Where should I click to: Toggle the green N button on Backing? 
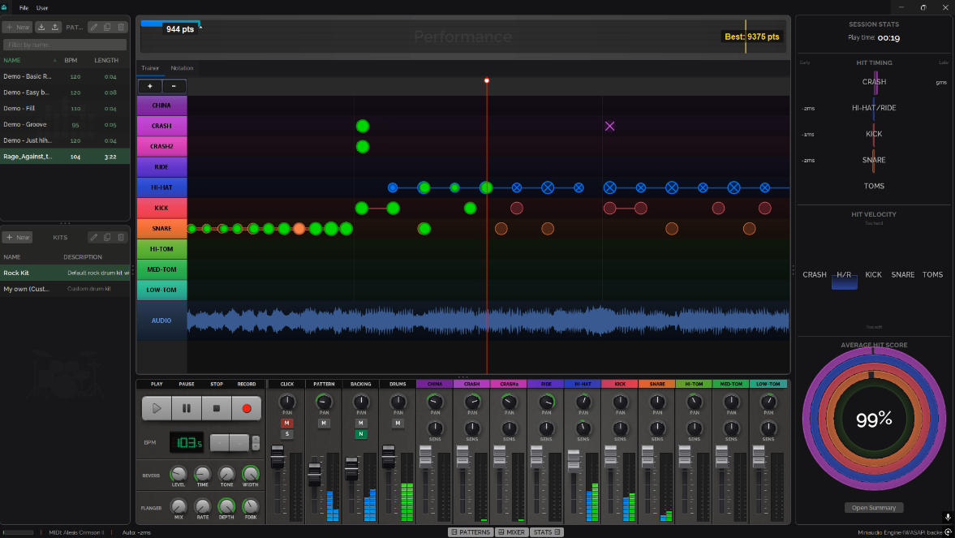tap(360, 434)
